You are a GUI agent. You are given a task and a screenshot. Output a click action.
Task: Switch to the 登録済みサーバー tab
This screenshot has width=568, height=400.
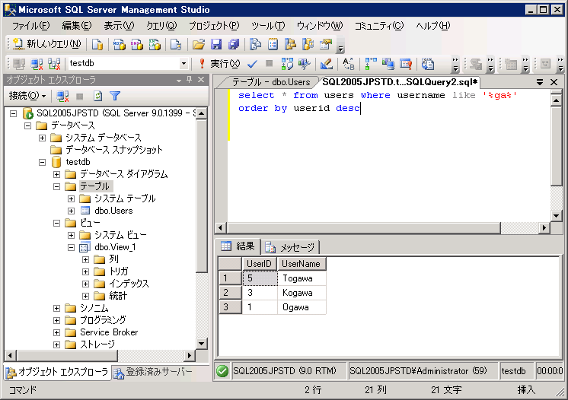154,371
